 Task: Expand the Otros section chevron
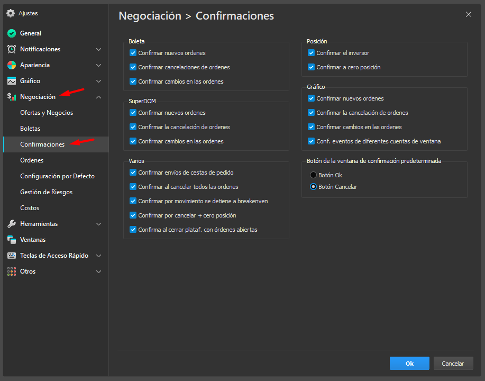pyautogui.click(x=98, y=271)
